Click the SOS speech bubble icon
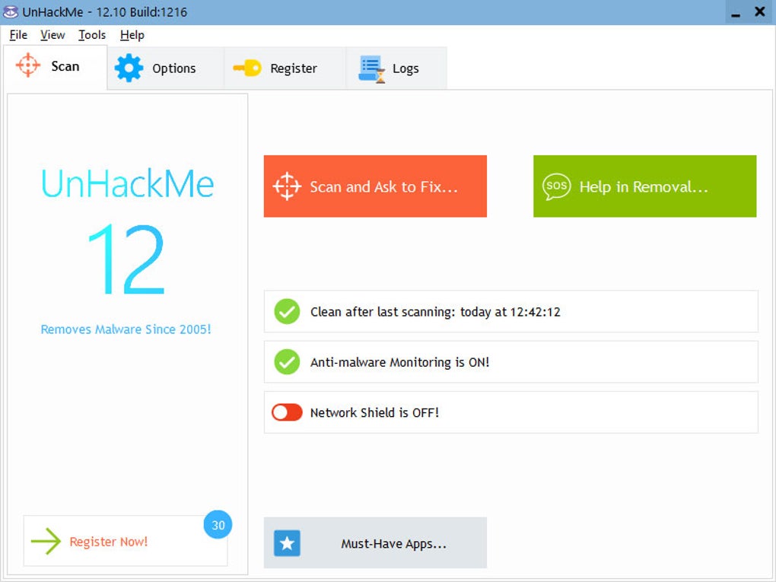This screenshot has height=582, width=776. (x=556, y=186)
